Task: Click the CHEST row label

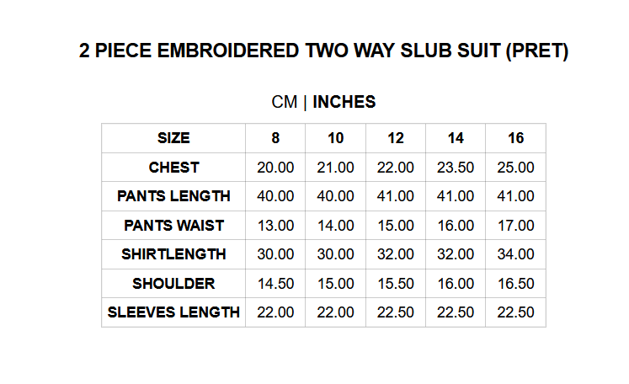Action: click(173, 168)
